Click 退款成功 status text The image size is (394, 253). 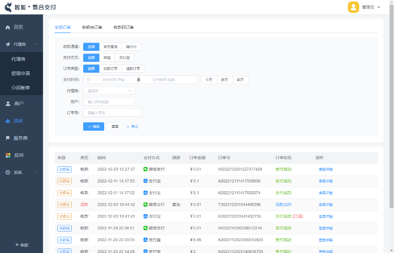pos(283,205)
